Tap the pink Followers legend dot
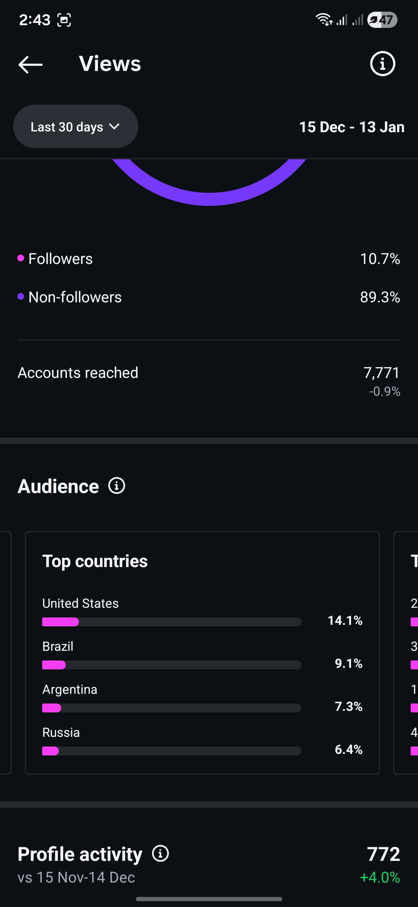Viewport: 418px width, 907px height. tap(21, 258)
